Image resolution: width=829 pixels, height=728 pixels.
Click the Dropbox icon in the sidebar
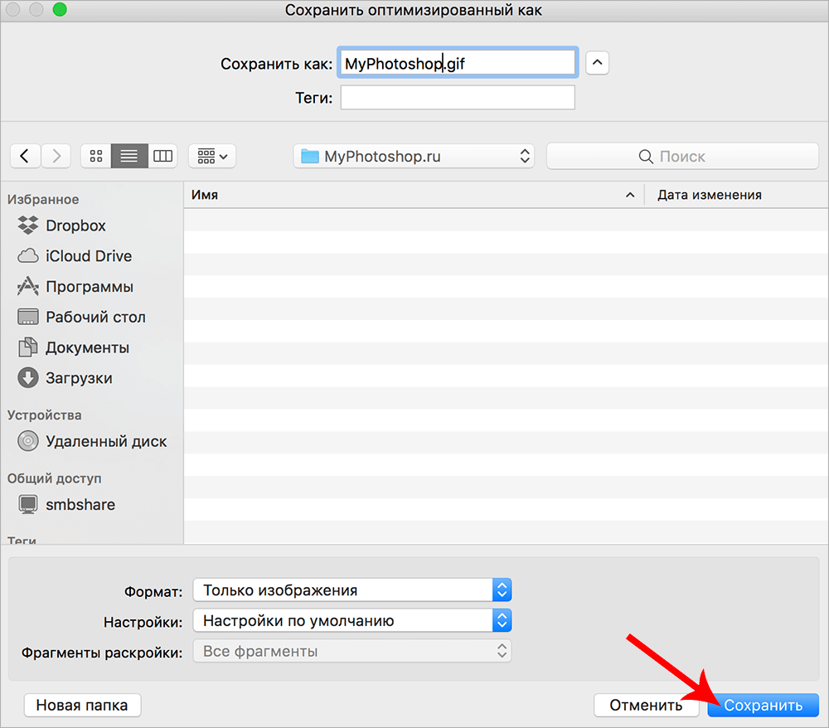pyautogui.click(x=28, y=226)
